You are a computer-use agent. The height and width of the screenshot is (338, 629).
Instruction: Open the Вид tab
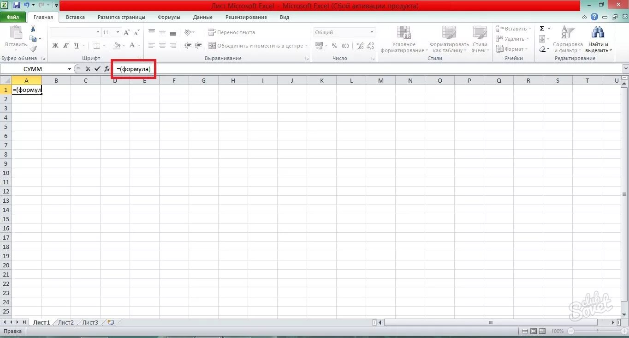(285, 17)
